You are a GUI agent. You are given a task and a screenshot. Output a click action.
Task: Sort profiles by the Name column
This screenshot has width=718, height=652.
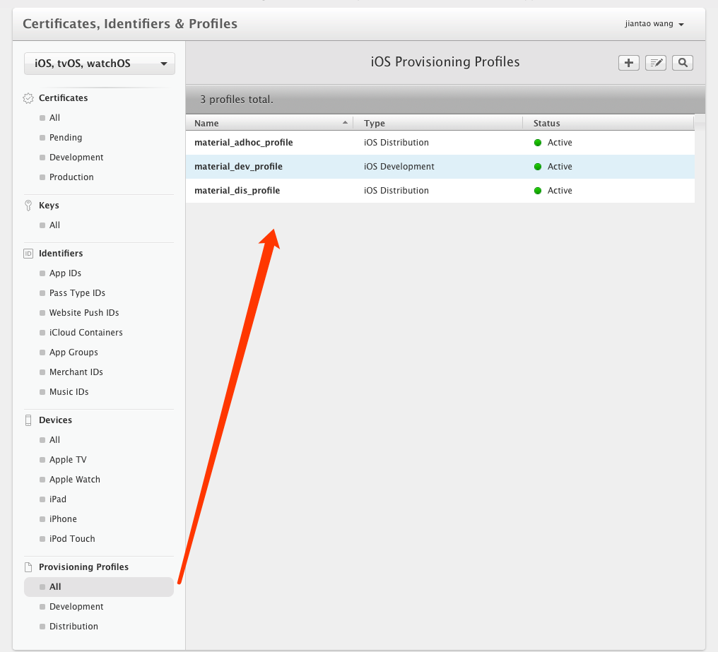269,123
